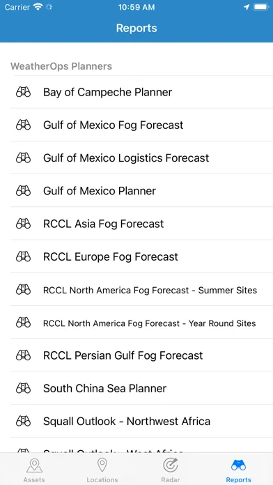Image resolution: width=273 pixels, height=485 pixels.
Task: Open RCCL North America Fog Forecast Summer Sites
Action: pyautogui.click(x=141, y=289)
